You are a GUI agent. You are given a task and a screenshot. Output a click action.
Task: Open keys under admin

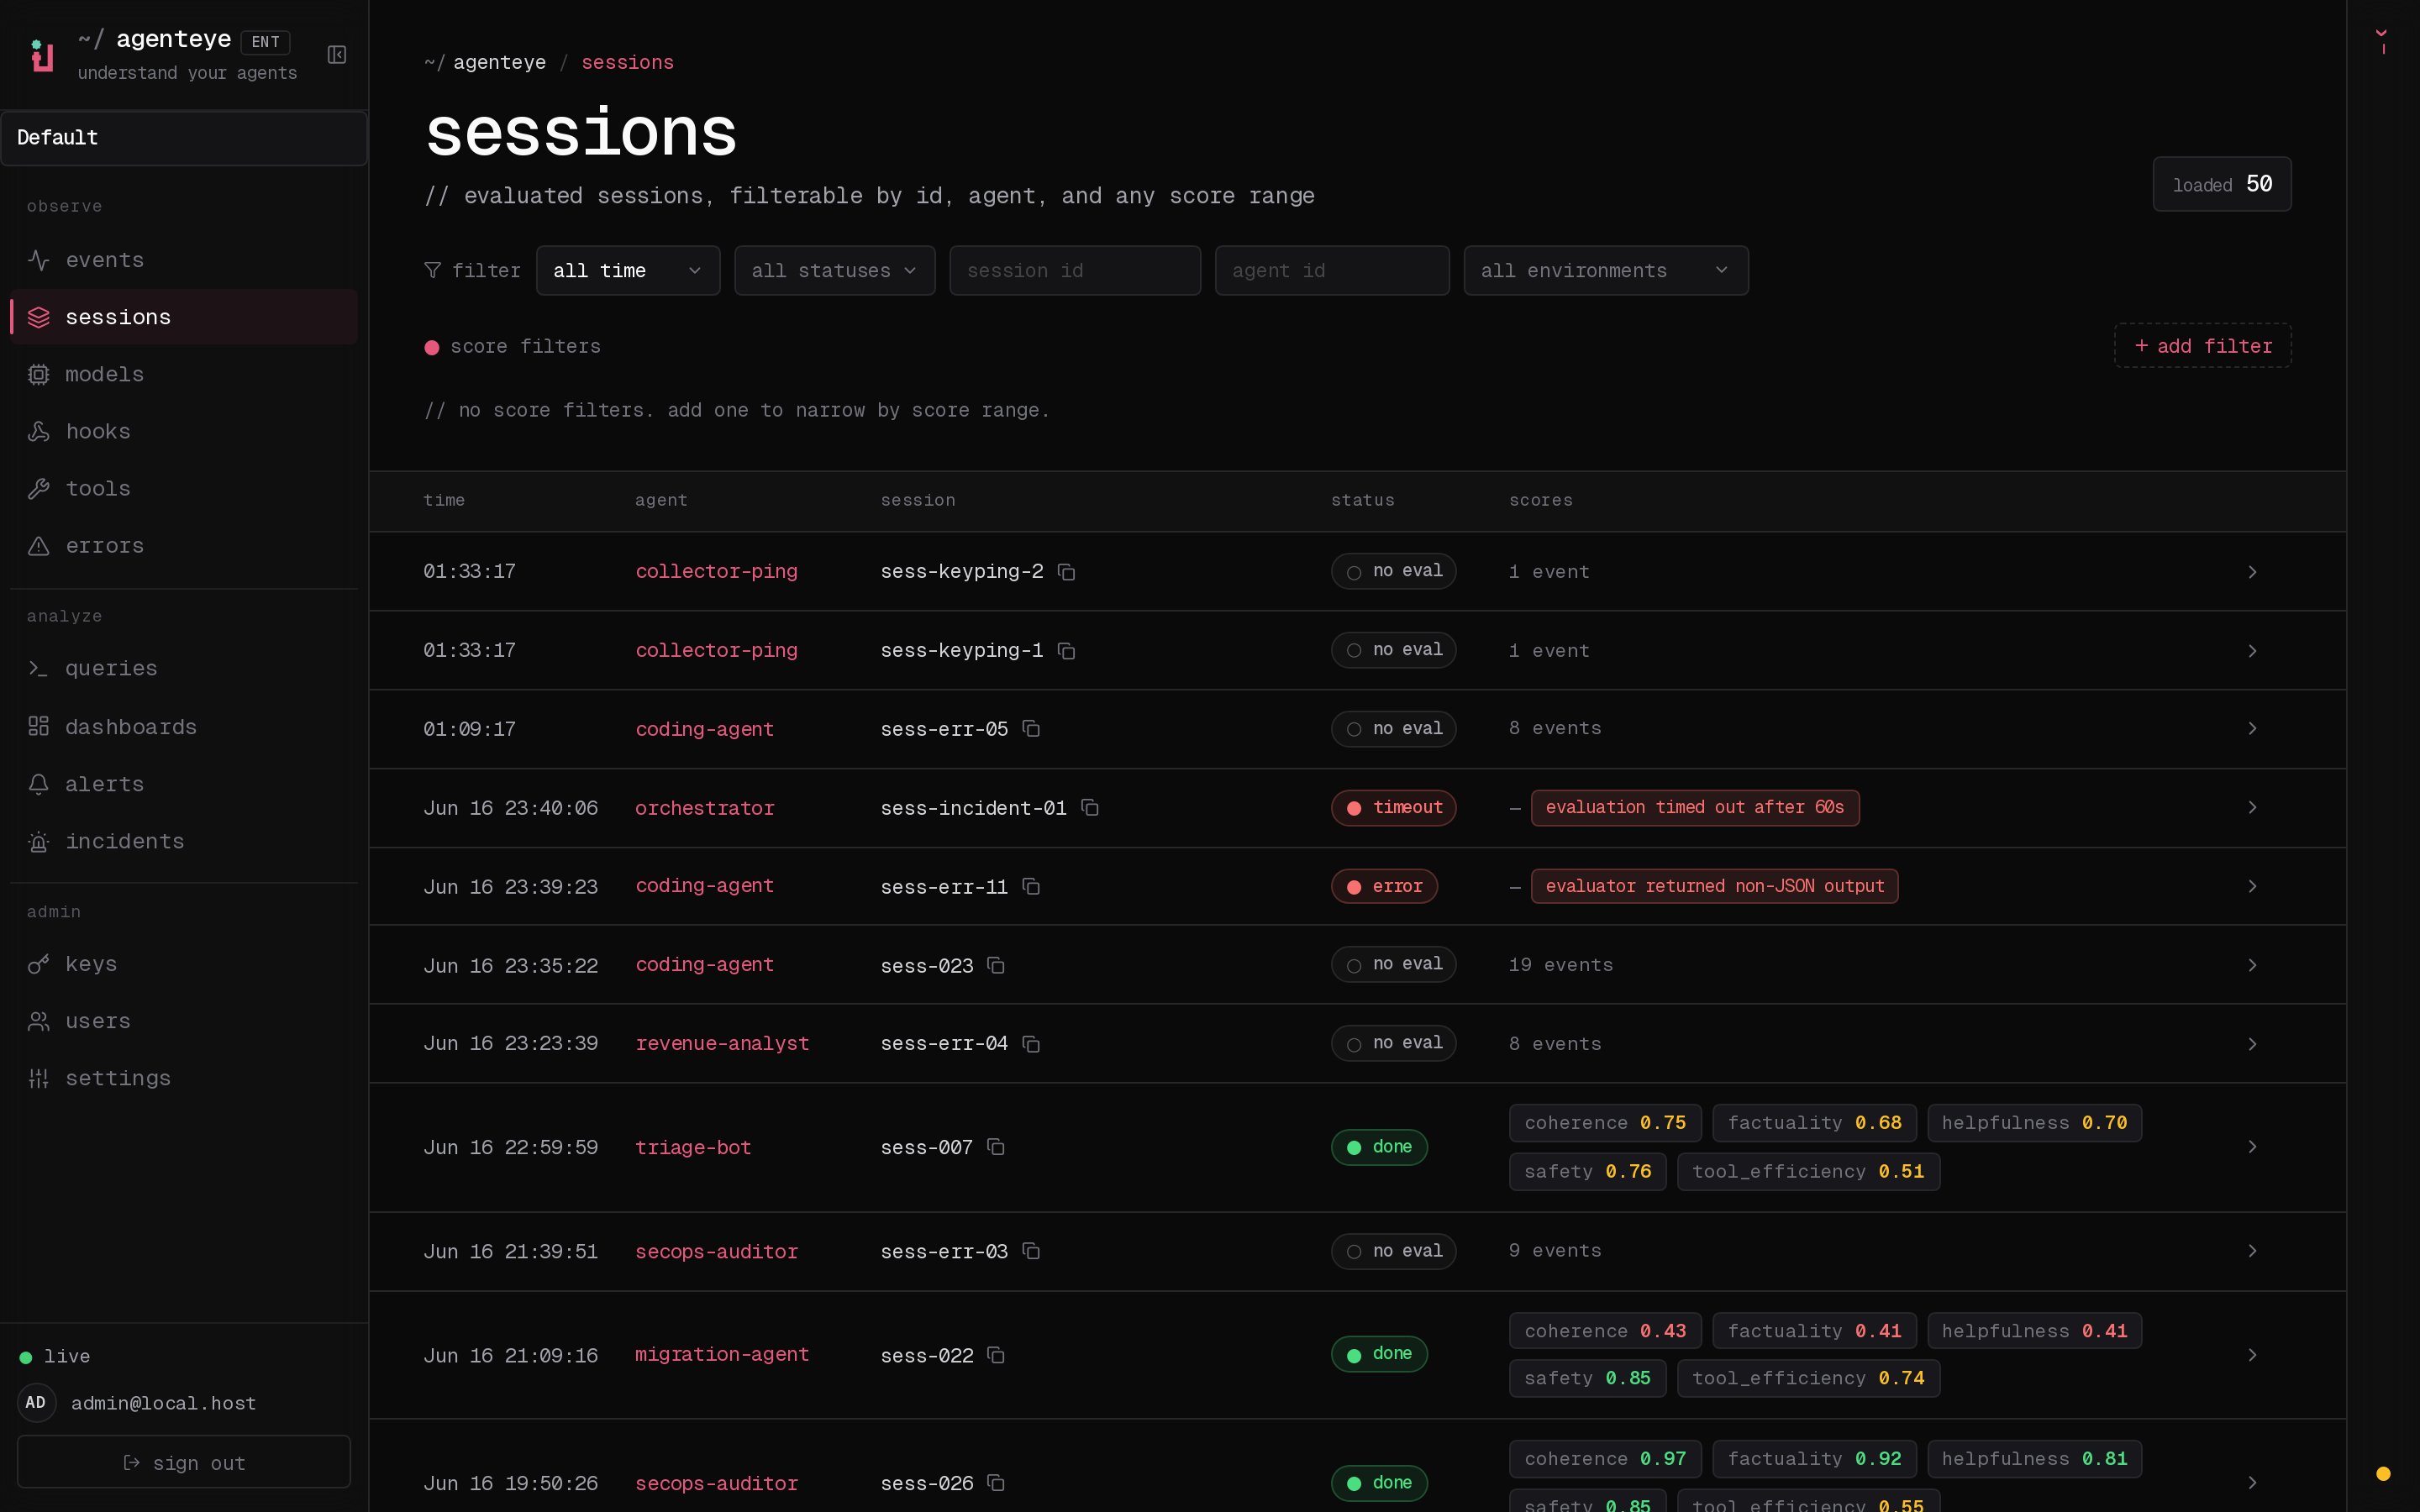click(184, 964)
